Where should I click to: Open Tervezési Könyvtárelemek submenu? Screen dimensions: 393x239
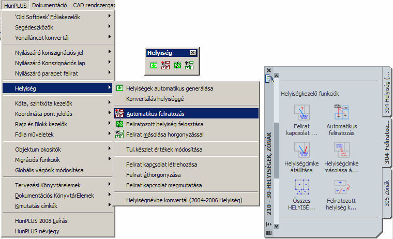[57, 185]
